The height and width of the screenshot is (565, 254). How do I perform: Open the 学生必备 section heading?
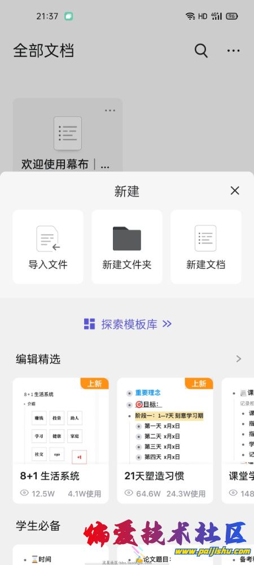[x=38, y=525]
